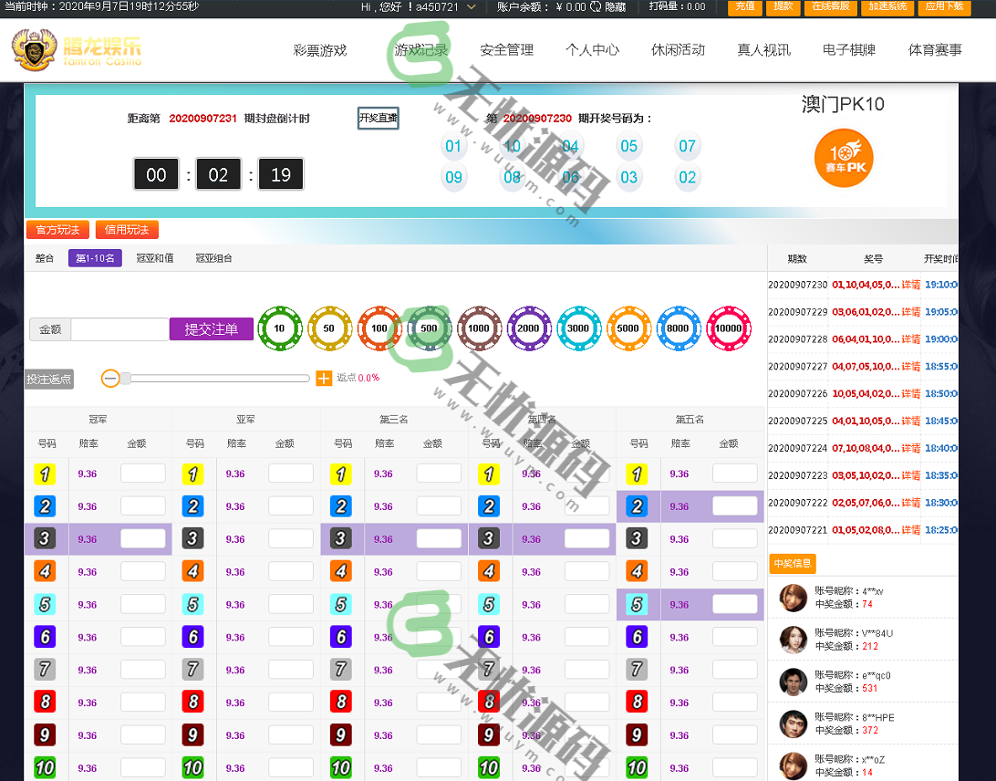This screenshot has height=781, width=996.
Task: Switch to 信用玩法 play mode
Action: [127, 230]
